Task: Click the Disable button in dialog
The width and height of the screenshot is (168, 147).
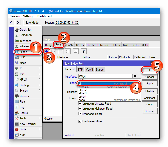Action: click(x=150, y=91)
